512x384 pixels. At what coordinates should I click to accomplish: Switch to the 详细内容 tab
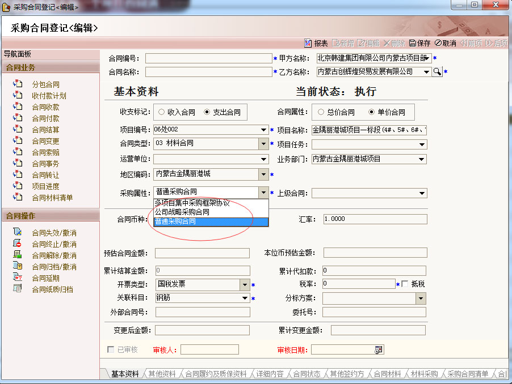(269, 374)
